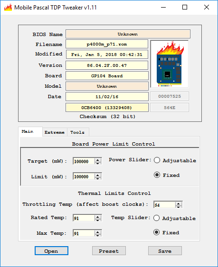Click the Date field 11/02/16

click(107, 97)
